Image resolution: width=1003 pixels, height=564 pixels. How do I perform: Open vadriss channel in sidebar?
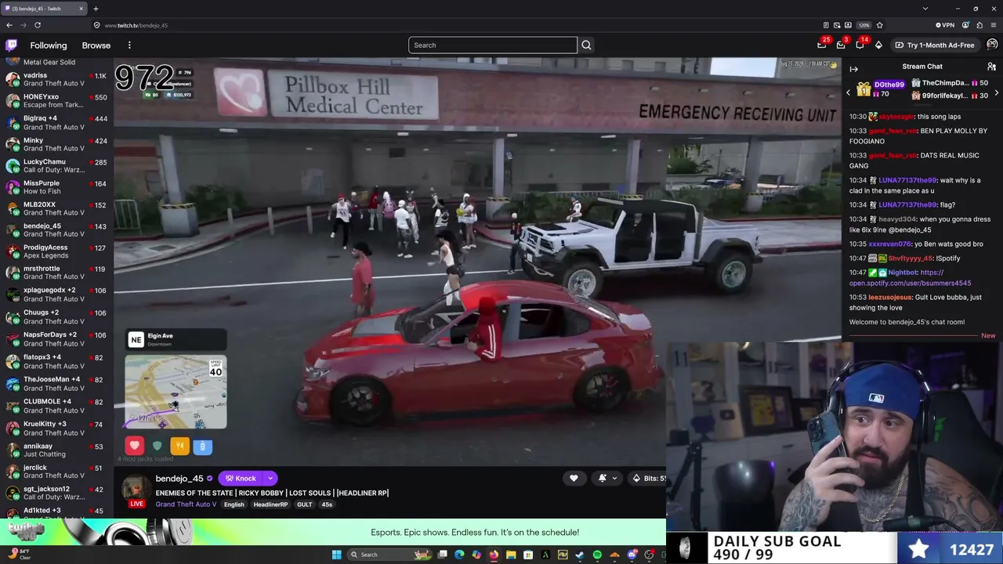coord(55,80)
